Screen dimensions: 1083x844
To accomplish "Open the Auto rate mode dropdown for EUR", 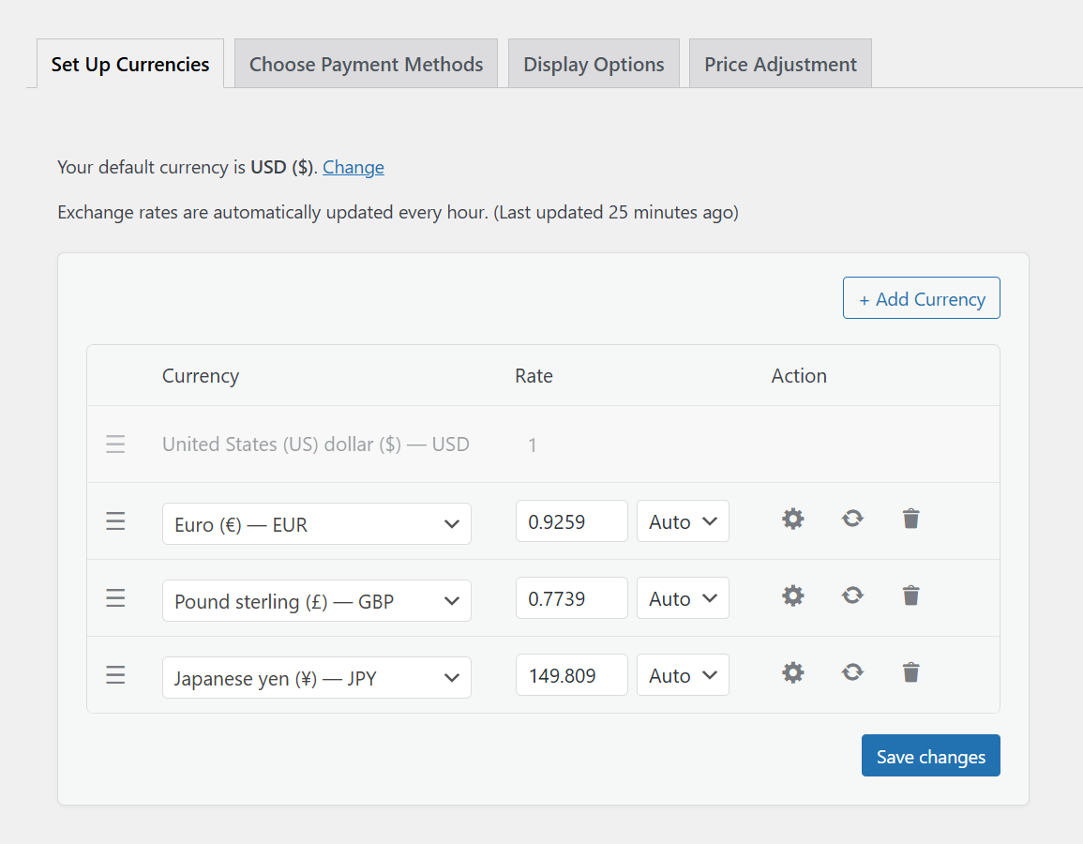I will point(683,520).
